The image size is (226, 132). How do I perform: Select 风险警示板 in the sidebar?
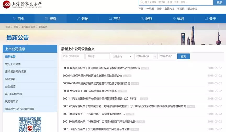click(30, 101)
